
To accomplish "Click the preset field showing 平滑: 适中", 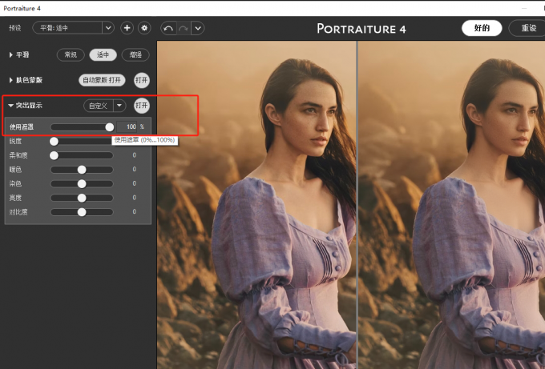I will coord(67,28).
